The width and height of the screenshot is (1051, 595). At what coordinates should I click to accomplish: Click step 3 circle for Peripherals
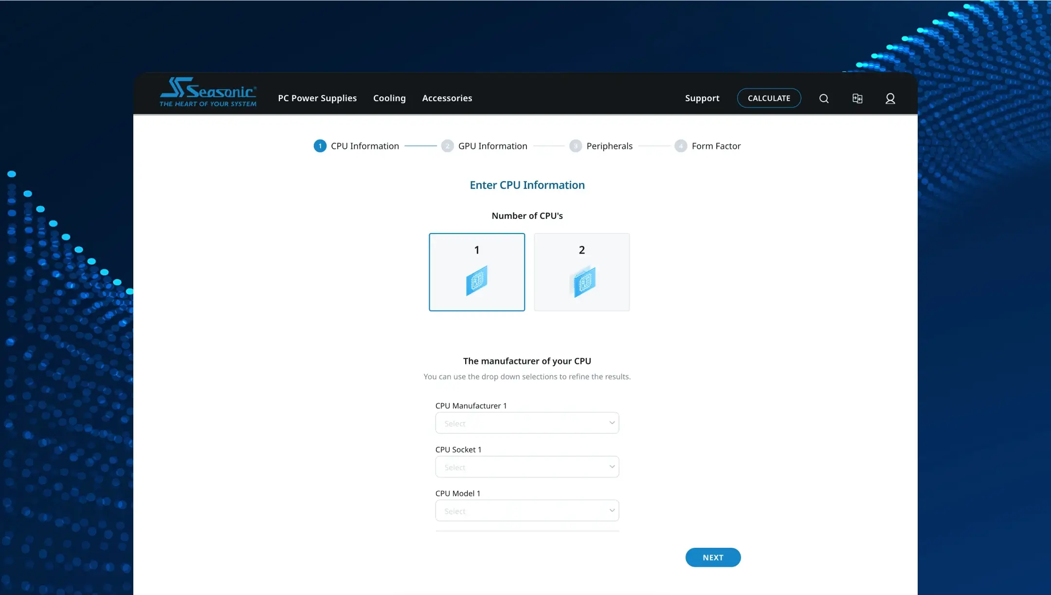576,146
